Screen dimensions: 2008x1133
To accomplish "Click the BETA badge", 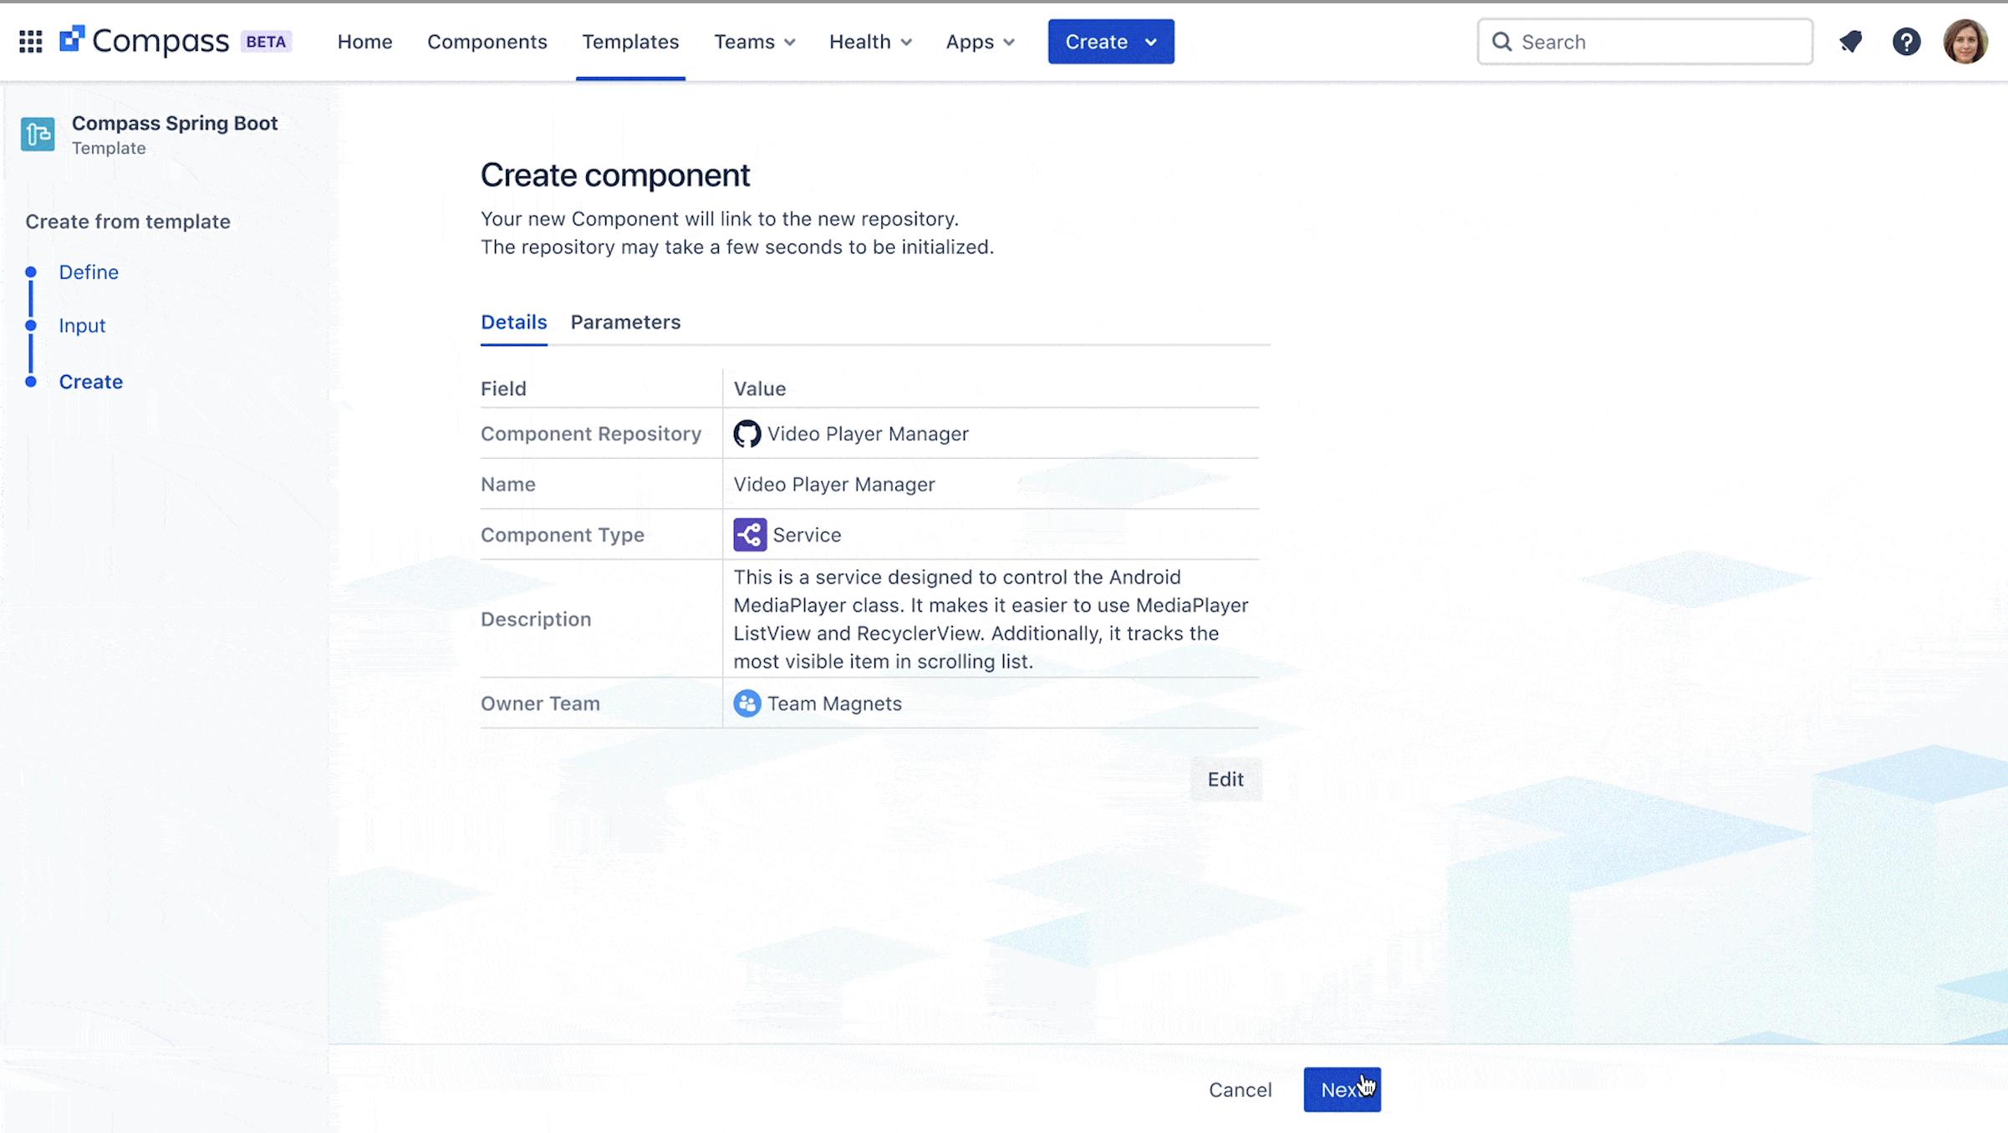I will (x=266, y=42).
